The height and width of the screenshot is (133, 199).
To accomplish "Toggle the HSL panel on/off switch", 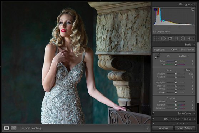I will coord(153,119).
